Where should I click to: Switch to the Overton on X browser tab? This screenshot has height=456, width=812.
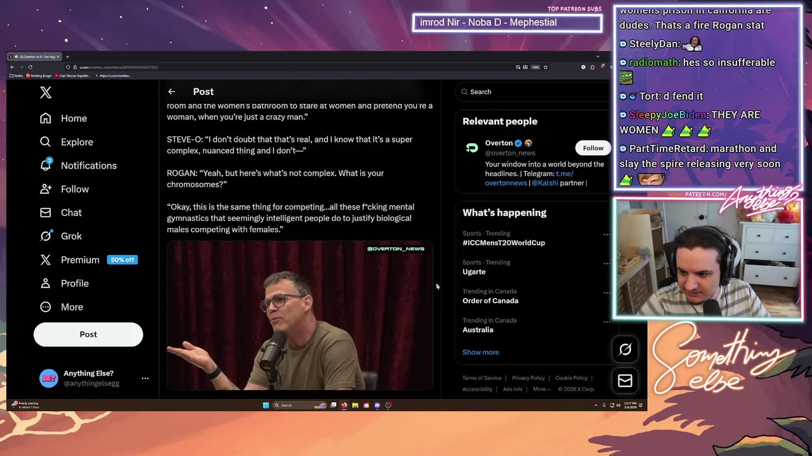[35, 57]
